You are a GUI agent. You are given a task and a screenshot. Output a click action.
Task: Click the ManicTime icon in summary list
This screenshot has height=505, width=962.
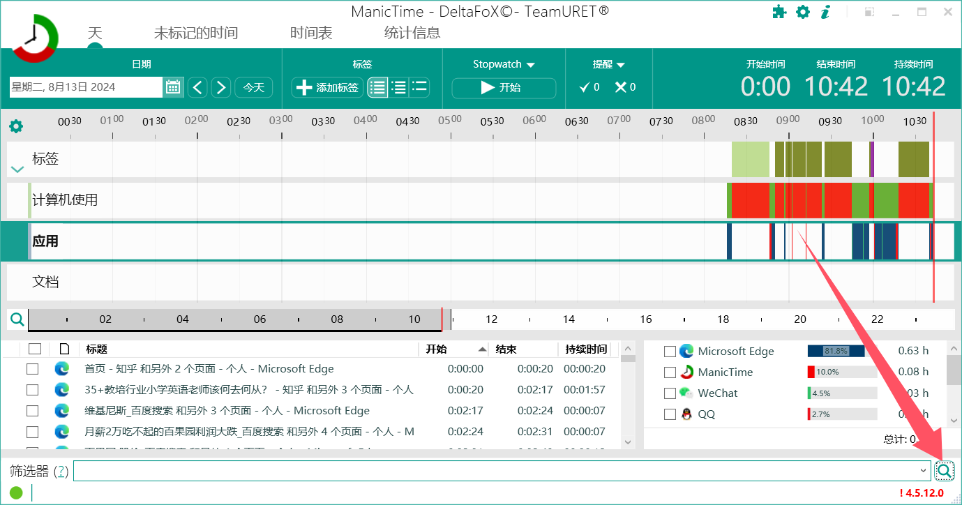click(686, 372)
